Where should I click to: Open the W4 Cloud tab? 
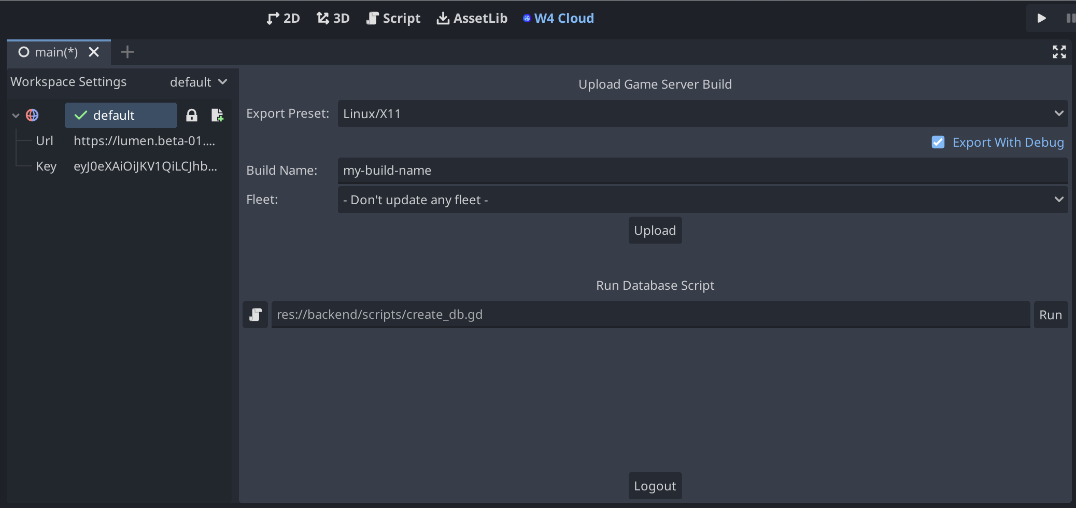[558, 18]
